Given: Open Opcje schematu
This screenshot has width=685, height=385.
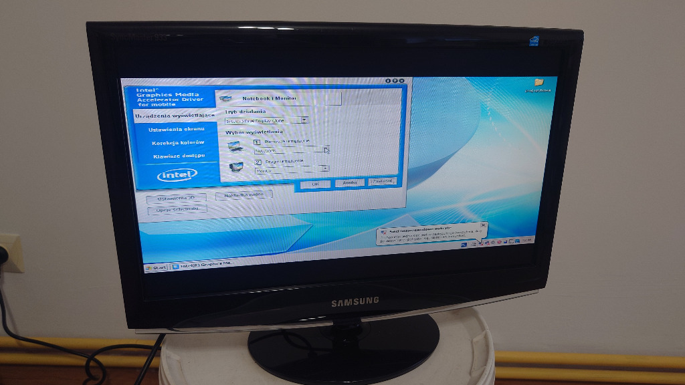Looking at the screenshot, I should pos(177,209).
